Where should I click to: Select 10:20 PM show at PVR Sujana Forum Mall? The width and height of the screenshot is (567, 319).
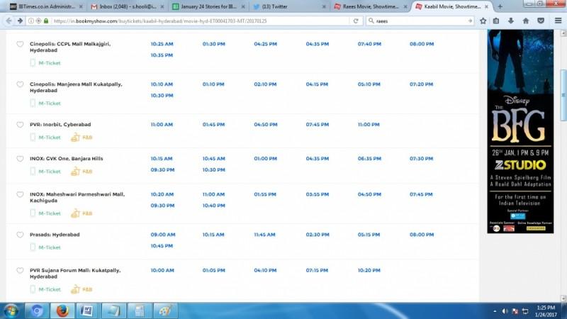point(369,271)
